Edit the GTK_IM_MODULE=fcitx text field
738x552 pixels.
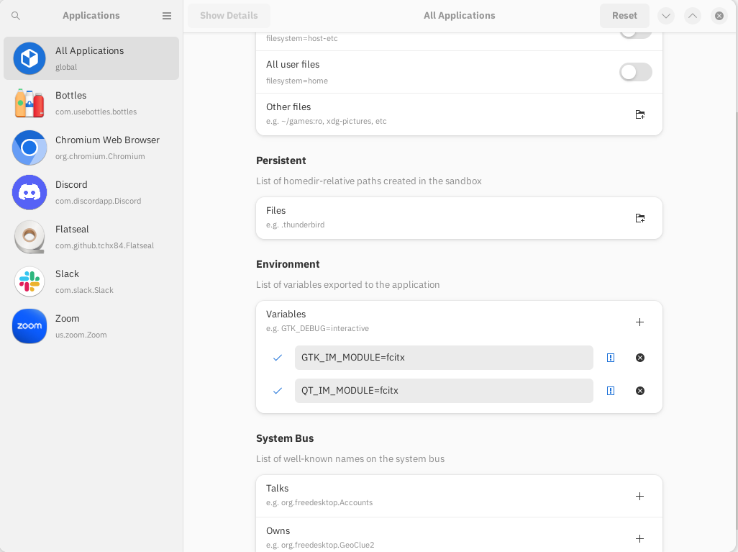(x=444, y=358)
